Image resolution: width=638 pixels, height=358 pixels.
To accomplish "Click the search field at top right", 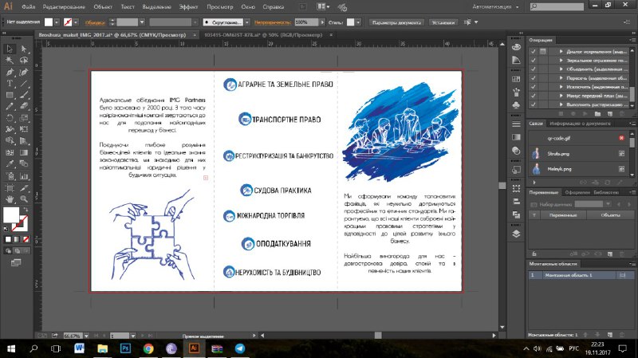I will tap(557, 7).
